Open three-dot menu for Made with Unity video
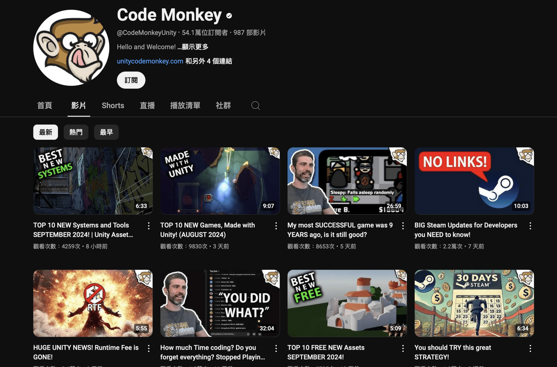Screen dimensions: 557x367 pos(276,226)
